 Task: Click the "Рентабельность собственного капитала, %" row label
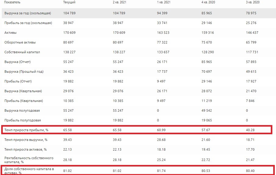pyautogui.click(x=29, y=160)
